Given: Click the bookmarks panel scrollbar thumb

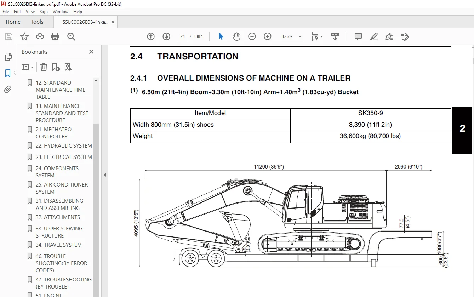Looking at the screenshot, I should (x=96, y=210).
